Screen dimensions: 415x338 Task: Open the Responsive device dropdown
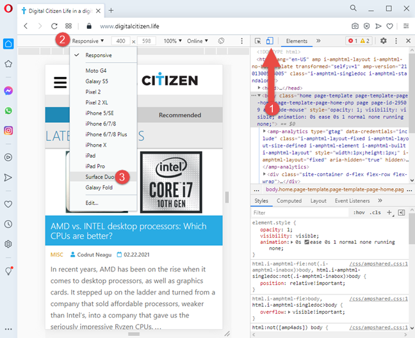tap(88, 40)
